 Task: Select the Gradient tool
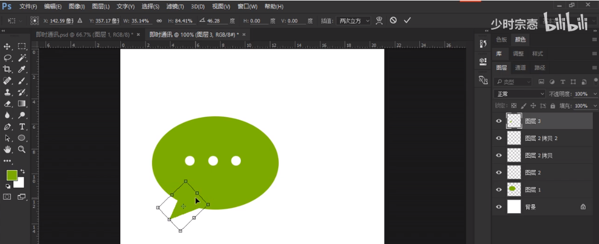pos(22,104)
